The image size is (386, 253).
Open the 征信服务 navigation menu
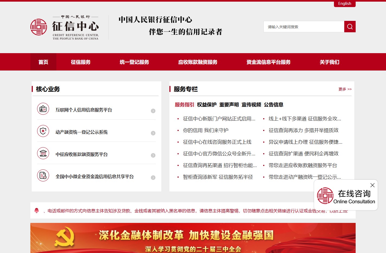pos(81,62)
